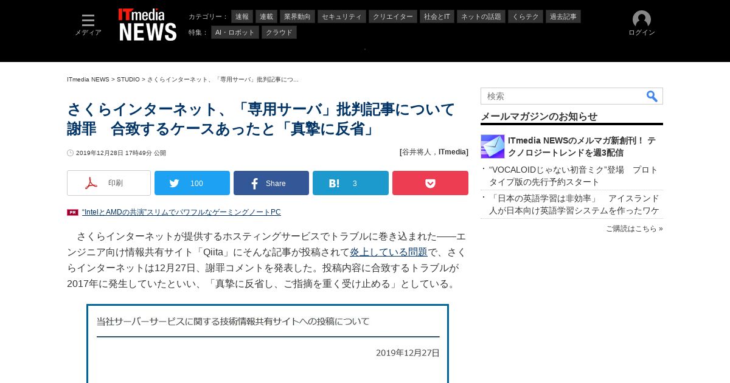The height and width of the screenshot is (383, 730).
Task: Select the 業界動向 category
Action: click(x=298, y=16)
